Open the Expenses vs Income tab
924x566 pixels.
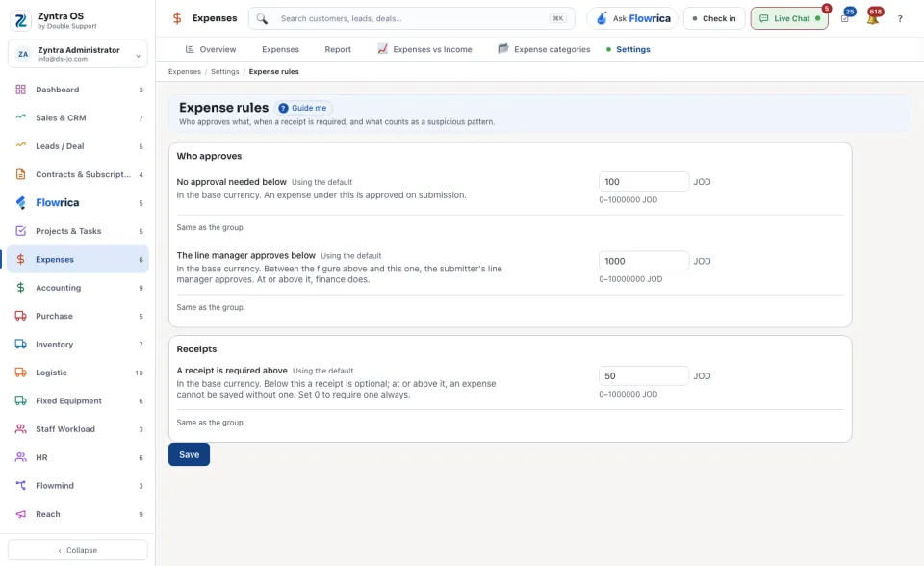pyautogui.click(x=424, y=49)
